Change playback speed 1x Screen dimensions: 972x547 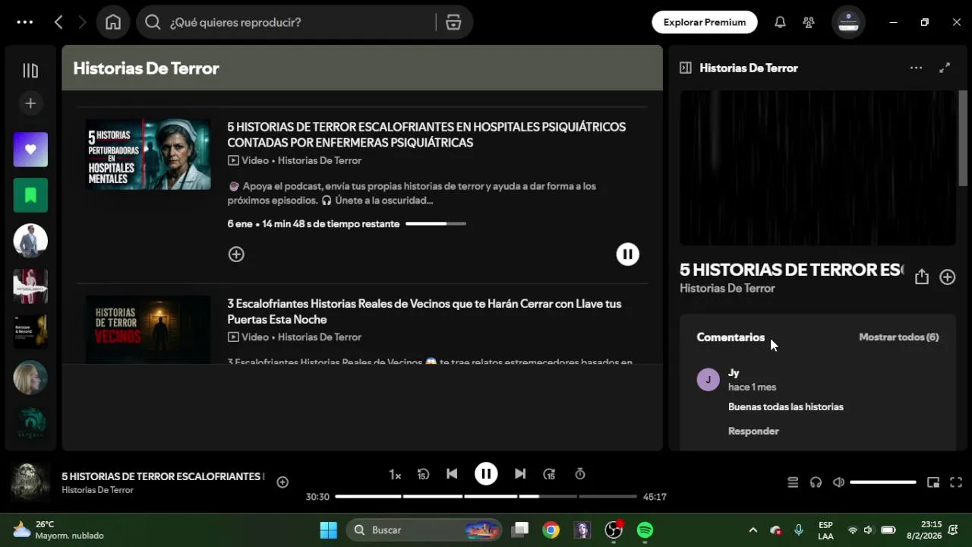point(395,474)
